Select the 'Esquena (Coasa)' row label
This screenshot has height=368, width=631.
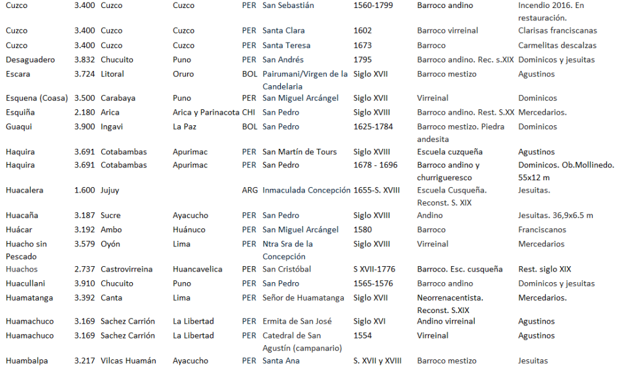click(36, 98)
